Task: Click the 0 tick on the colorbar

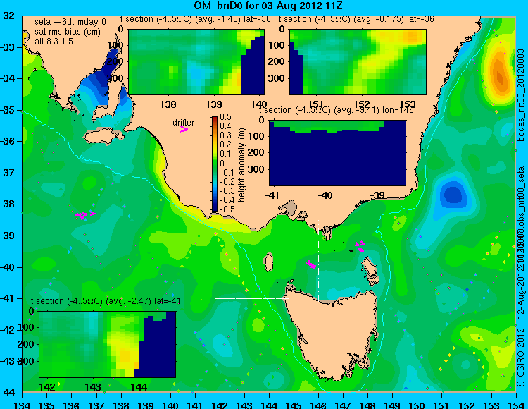Action: 222,163
